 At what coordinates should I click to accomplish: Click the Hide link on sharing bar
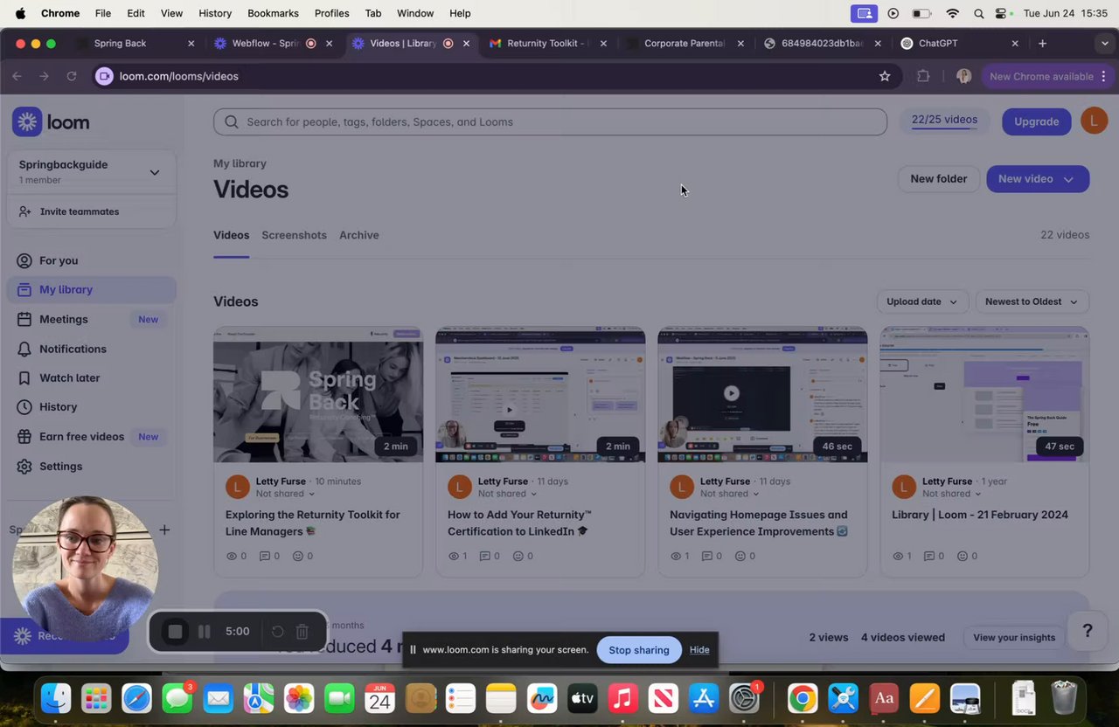[x=699, y=649]
